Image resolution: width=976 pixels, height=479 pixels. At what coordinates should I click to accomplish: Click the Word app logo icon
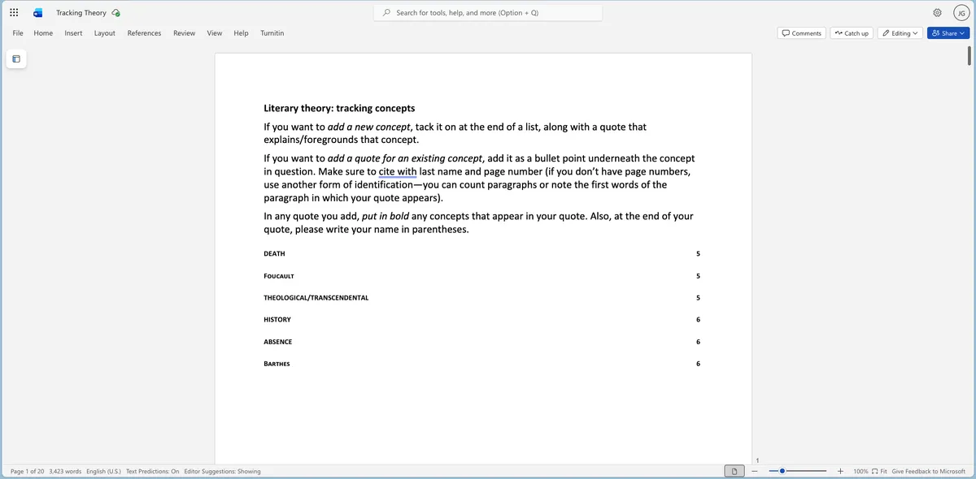37,13
